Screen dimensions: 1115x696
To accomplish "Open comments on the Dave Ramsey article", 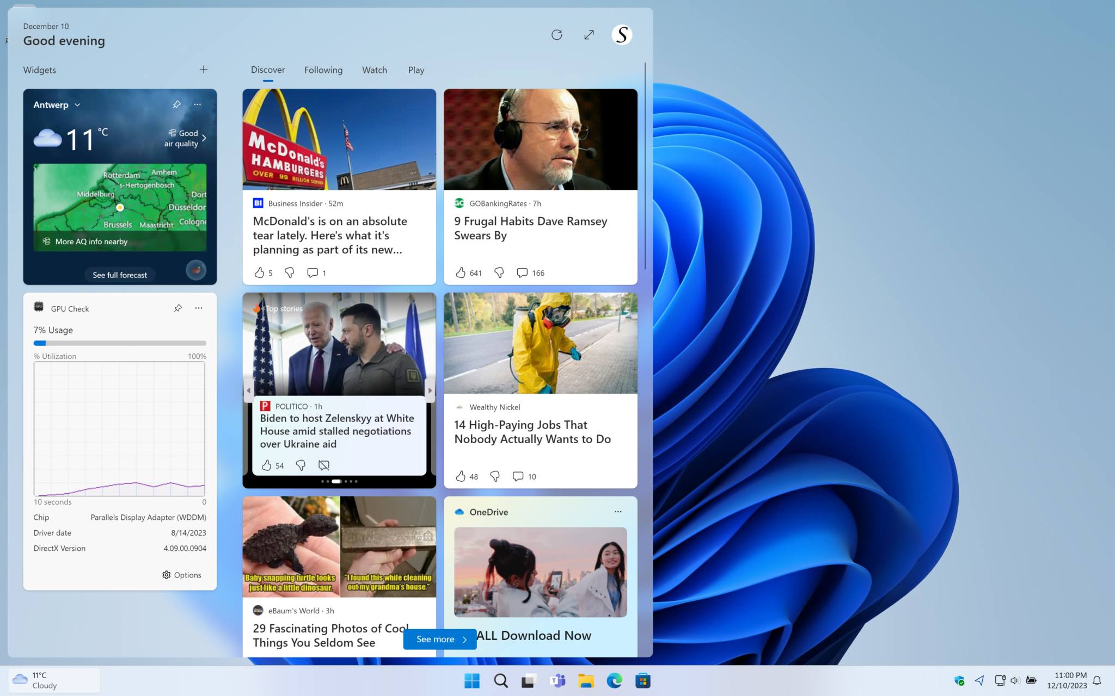I will (522, 272).
